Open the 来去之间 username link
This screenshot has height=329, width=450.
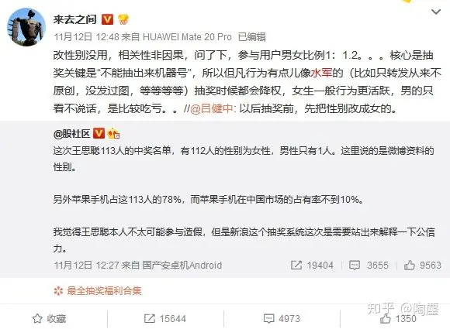[x=74, y=19]
